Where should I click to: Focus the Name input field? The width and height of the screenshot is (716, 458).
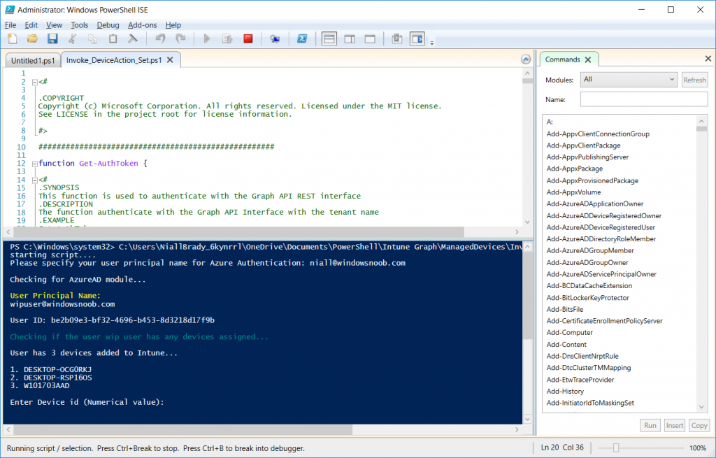(x=644, y=99)
